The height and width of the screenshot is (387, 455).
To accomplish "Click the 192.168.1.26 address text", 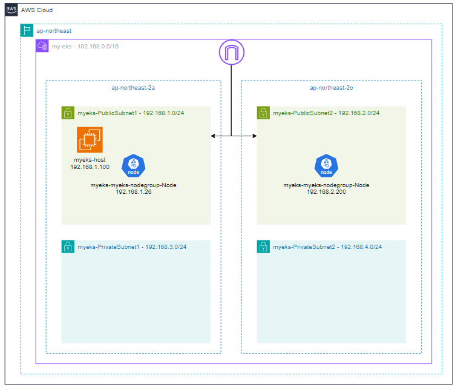I will (x=134, y=192).
